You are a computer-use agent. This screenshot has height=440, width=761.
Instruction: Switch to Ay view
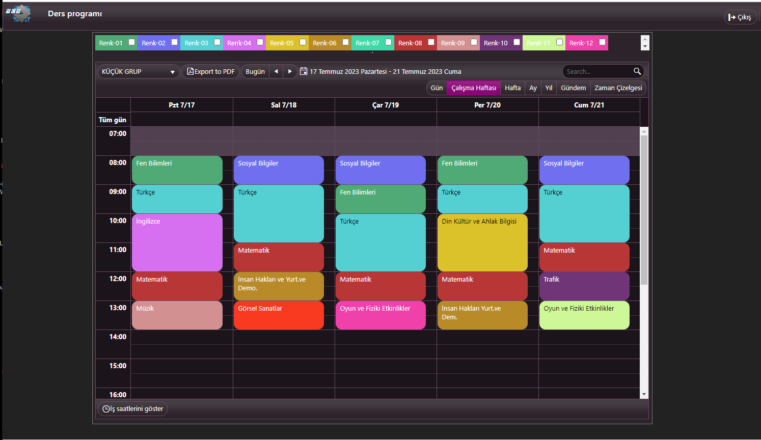click(533, 88)
